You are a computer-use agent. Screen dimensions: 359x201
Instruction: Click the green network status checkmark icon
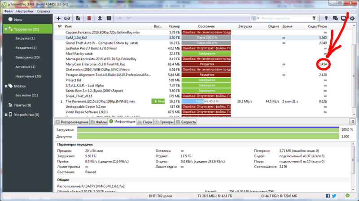pos(347,196)
